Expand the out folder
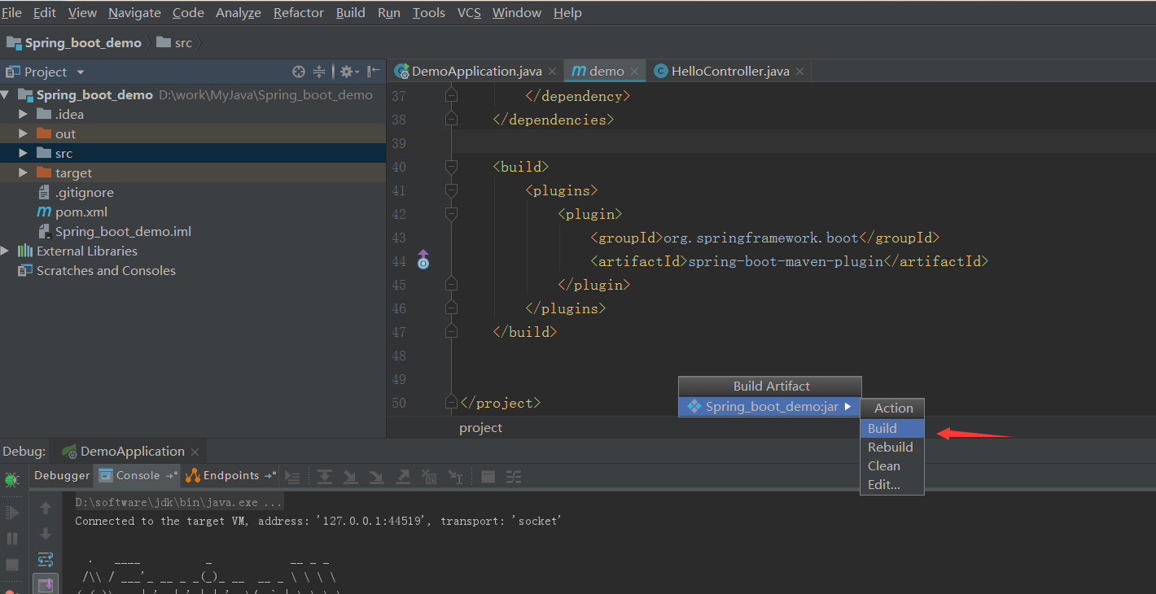 (x=23, y=133)
